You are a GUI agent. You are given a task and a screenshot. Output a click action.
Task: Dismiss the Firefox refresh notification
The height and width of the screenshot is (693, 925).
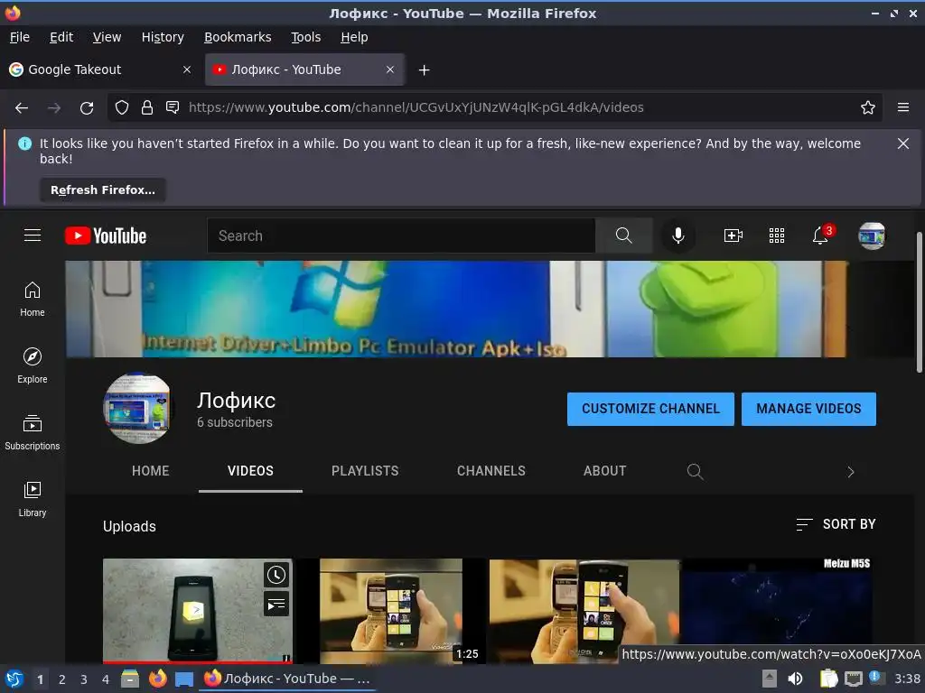point(903,143)
